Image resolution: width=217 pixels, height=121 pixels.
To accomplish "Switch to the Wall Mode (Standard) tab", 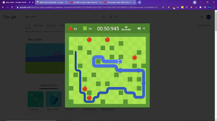I will pos(52,2).
